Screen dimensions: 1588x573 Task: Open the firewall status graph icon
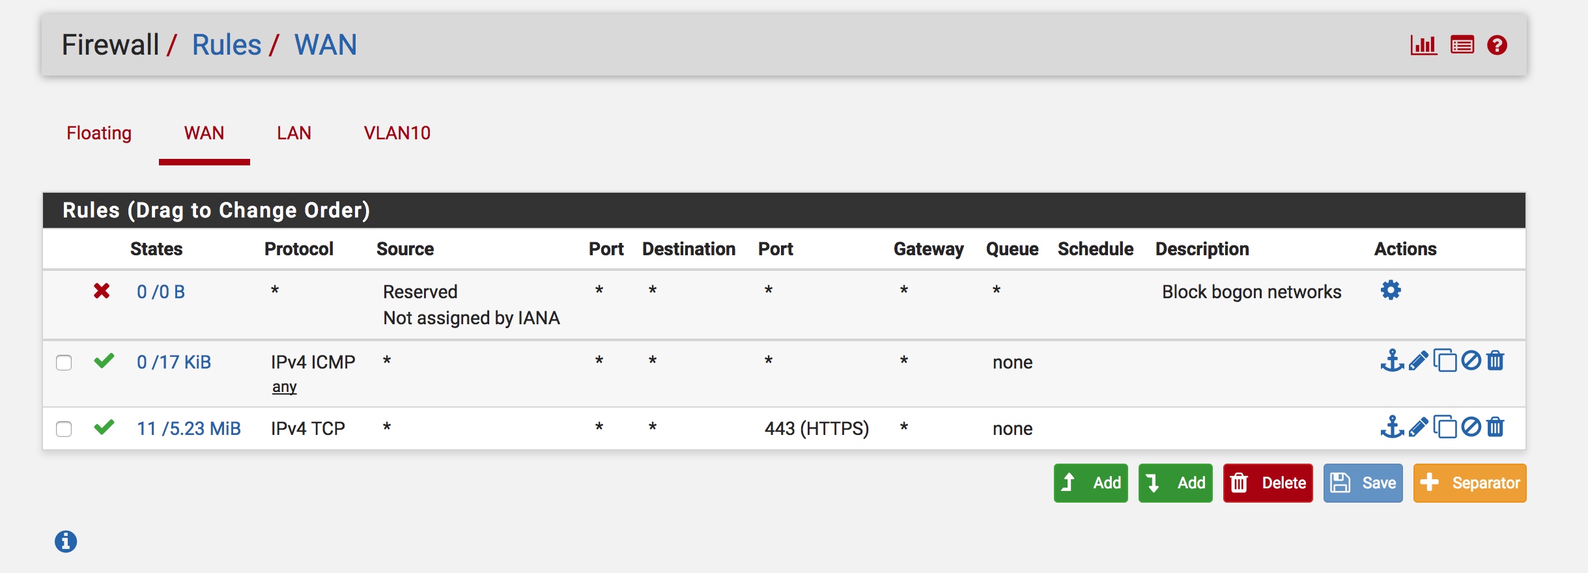tap(1423, 46)
